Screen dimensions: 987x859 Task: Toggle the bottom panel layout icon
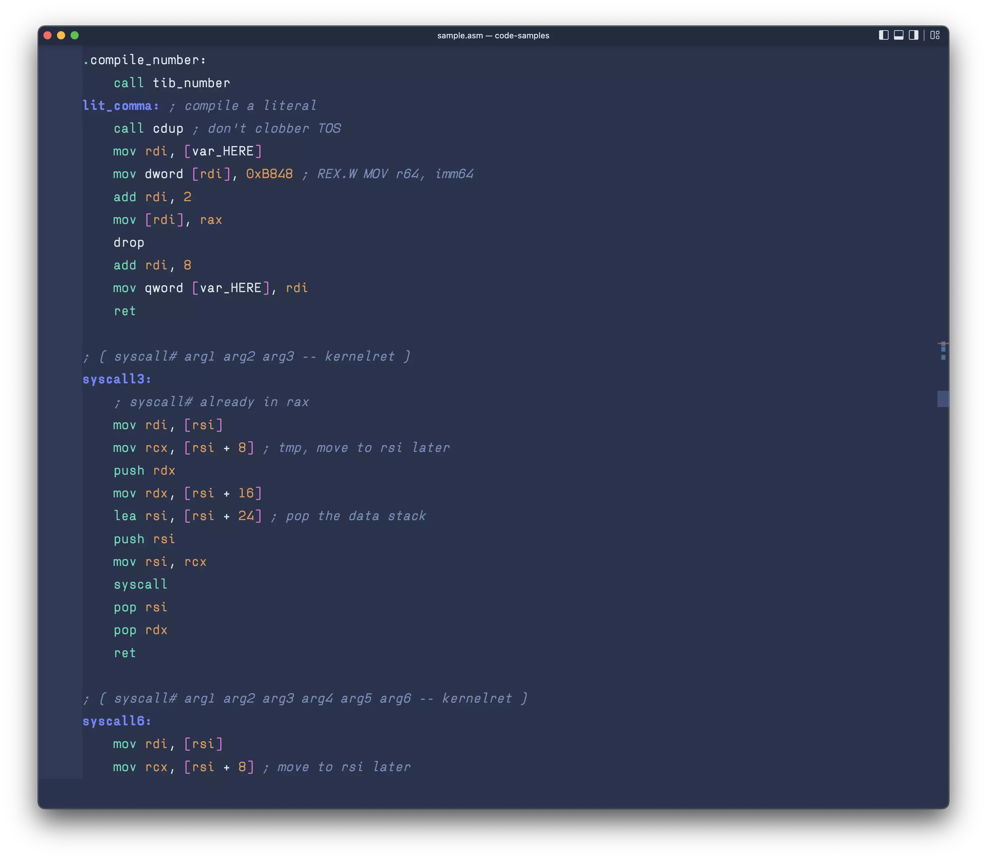click(x=898, y=35)
